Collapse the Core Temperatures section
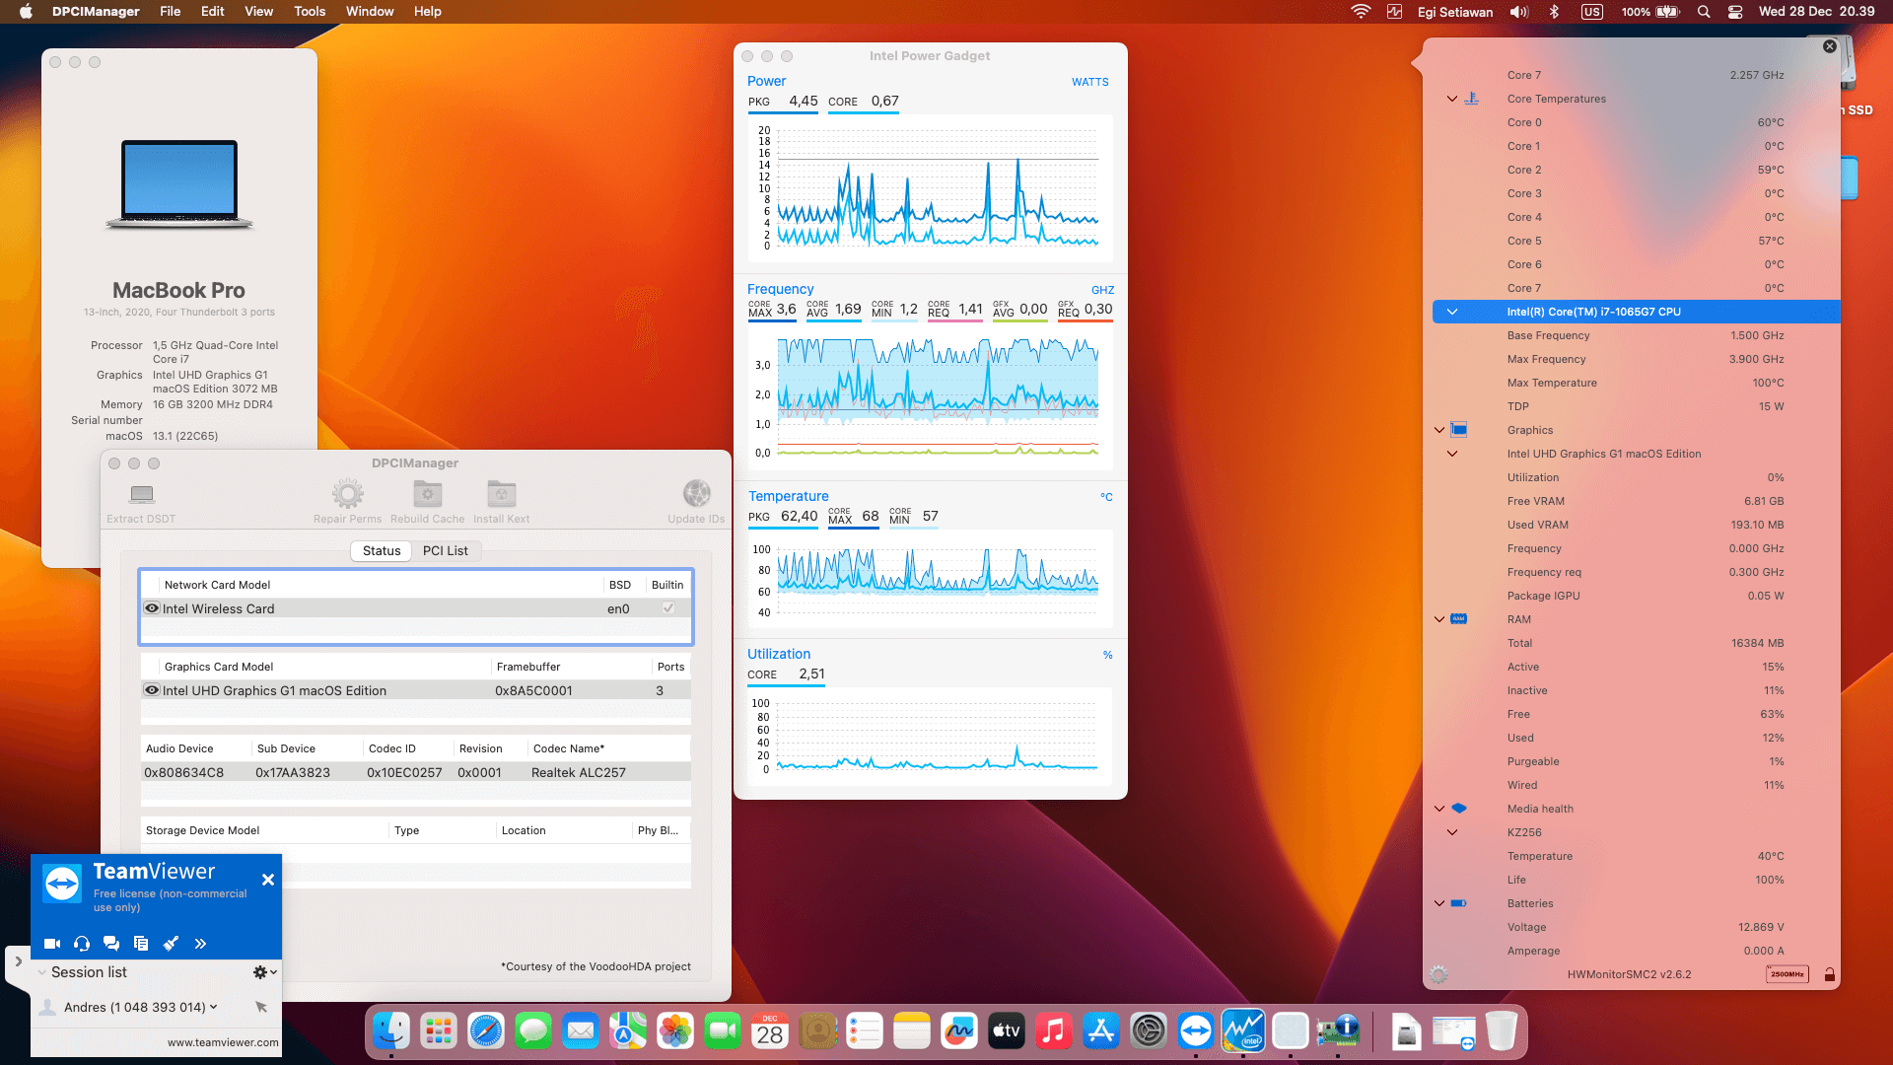Viewport: 1893px width, 1065px height. (1451, 99)
